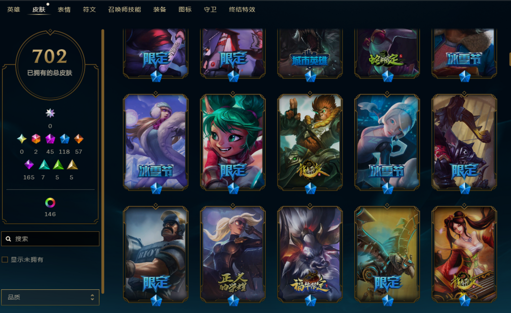The width and height of the screenshot is (511, 313).
Task: Click the red Ultimate gem icon above 2
Action: 36,139
